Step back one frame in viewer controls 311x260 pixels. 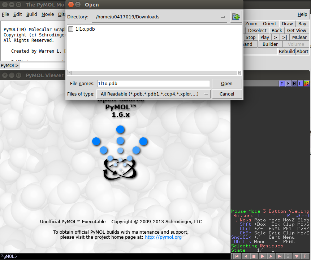pyautogui.click(x=245, y=256)
